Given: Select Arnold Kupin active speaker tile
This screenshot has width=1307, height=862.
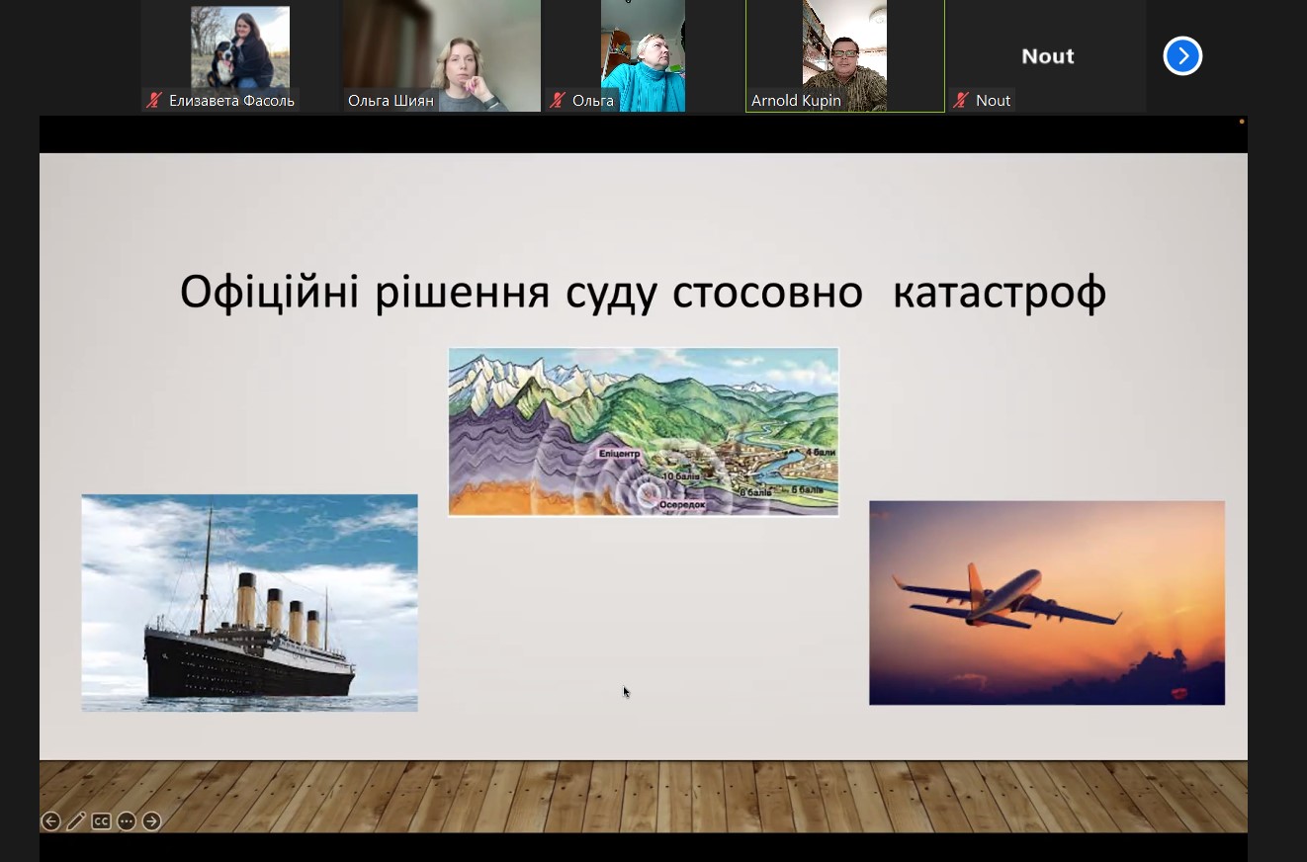Looking at the screenshot, I should click(x=844, y=47).
